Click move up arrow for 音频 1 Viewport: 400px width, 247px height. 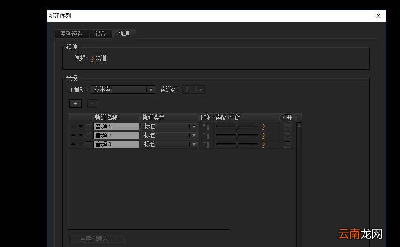pos(73,126)
